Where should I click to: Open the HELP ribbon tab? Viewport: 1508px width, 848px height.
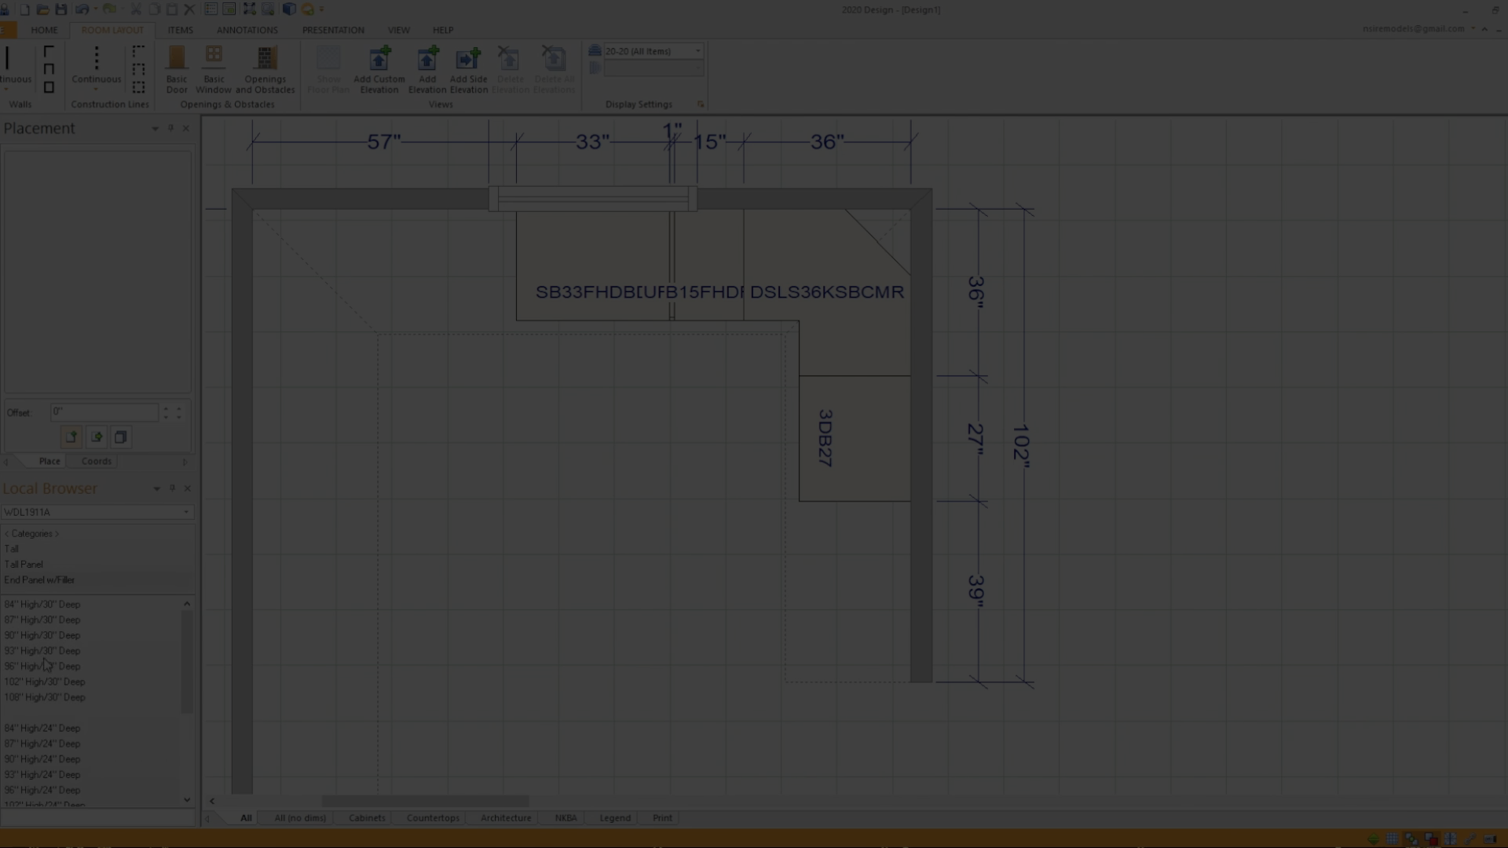point(443,30)
